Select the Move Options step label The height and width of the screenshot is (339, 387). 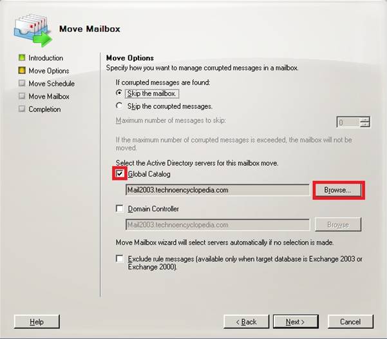coord(49,71)
